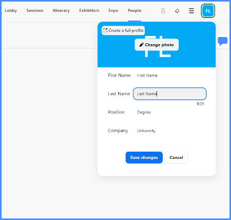The image size is (231, 220).
Task: Open the blue chat bubble icon
Action: [x=222, y=41]
